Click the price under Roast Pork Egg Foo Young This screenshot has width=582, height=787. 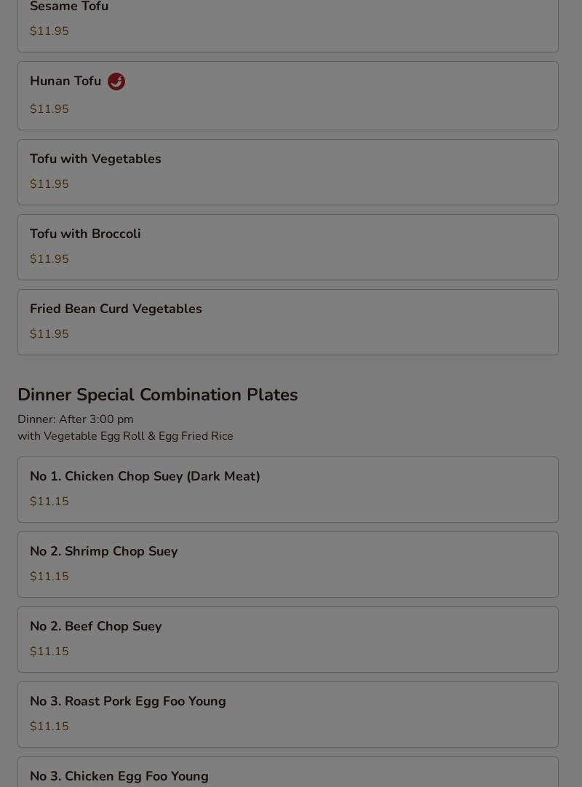click(49, 727)
